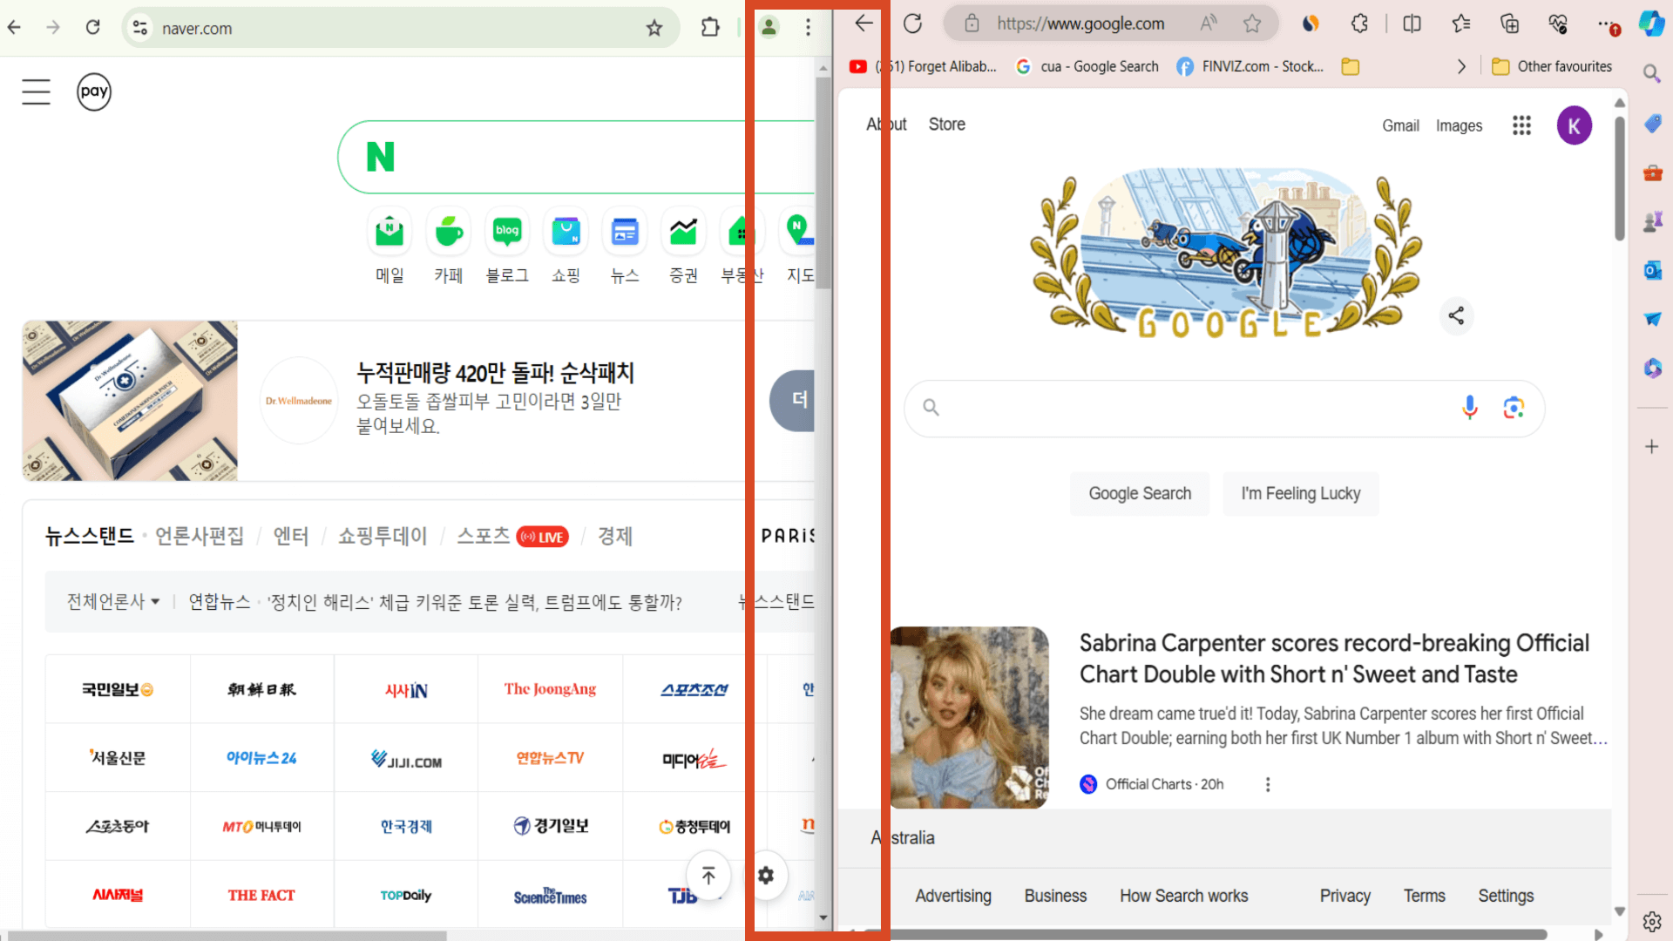The height and width of the screenshot is (941, 1673).
Task: Select the 경제 tab
Action: 615,536
